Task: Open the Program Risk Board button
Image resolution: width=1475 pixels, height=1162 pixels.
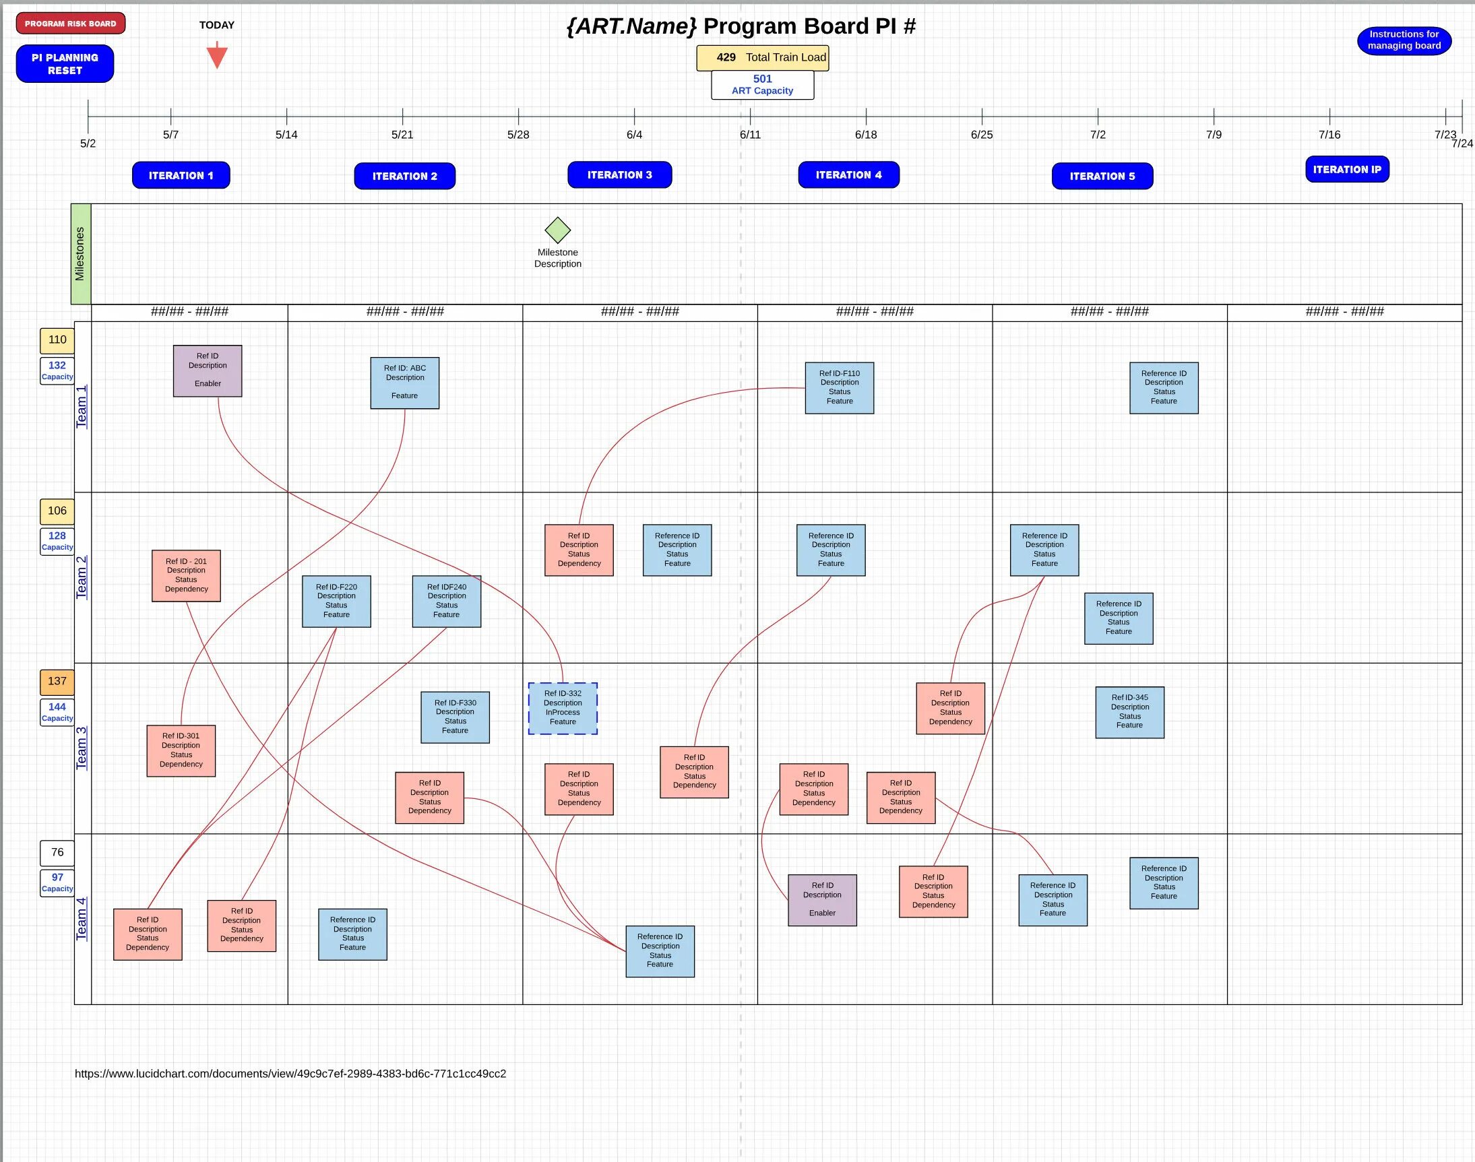Action: pyautogui.click(x=71, y=23)
